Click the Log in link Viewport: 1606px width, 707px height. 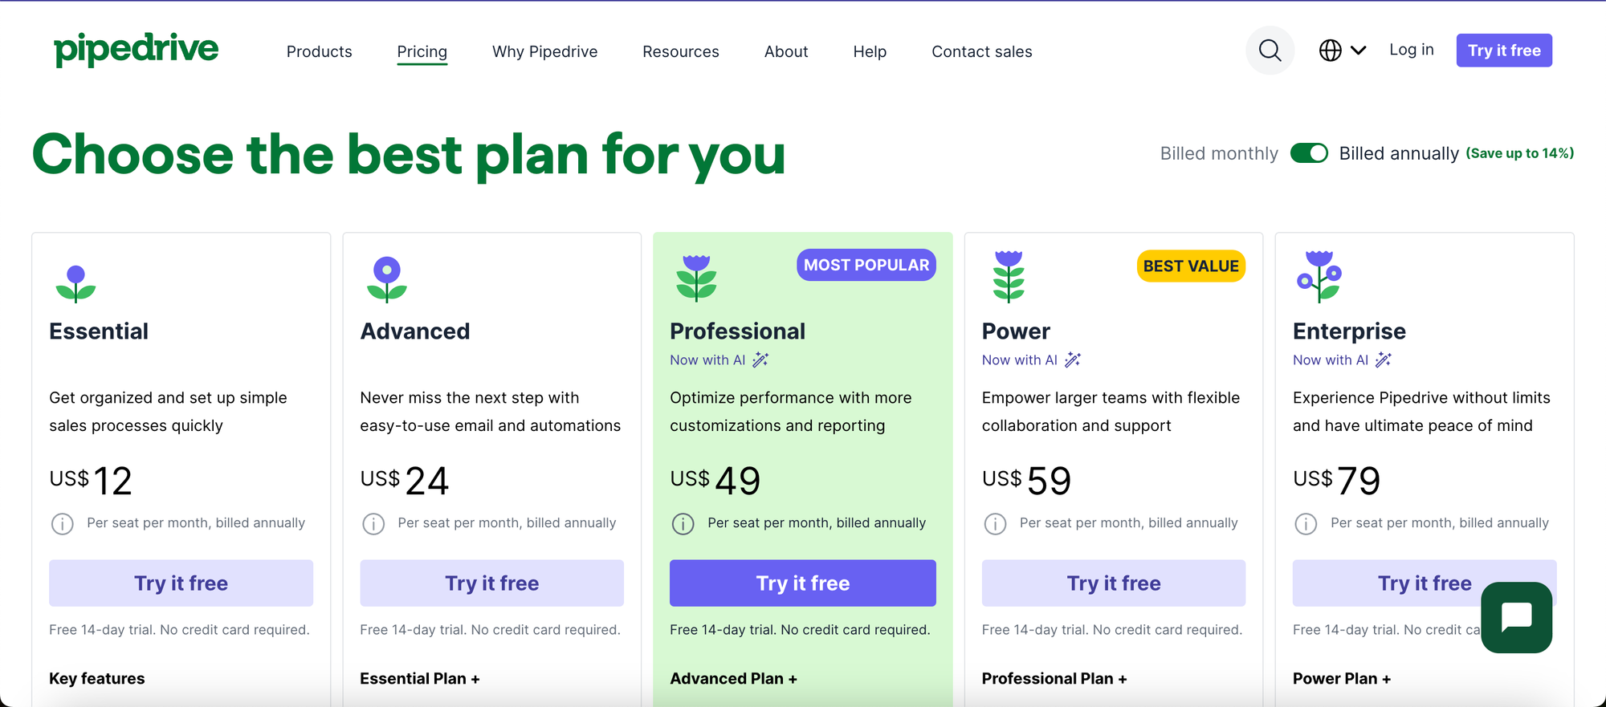pos(1411,50)
